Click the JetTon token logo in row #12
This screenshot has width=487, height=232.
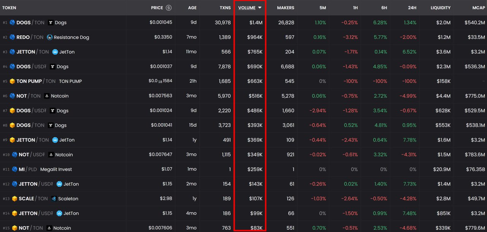pyautogui.click(x=59, y=184)
